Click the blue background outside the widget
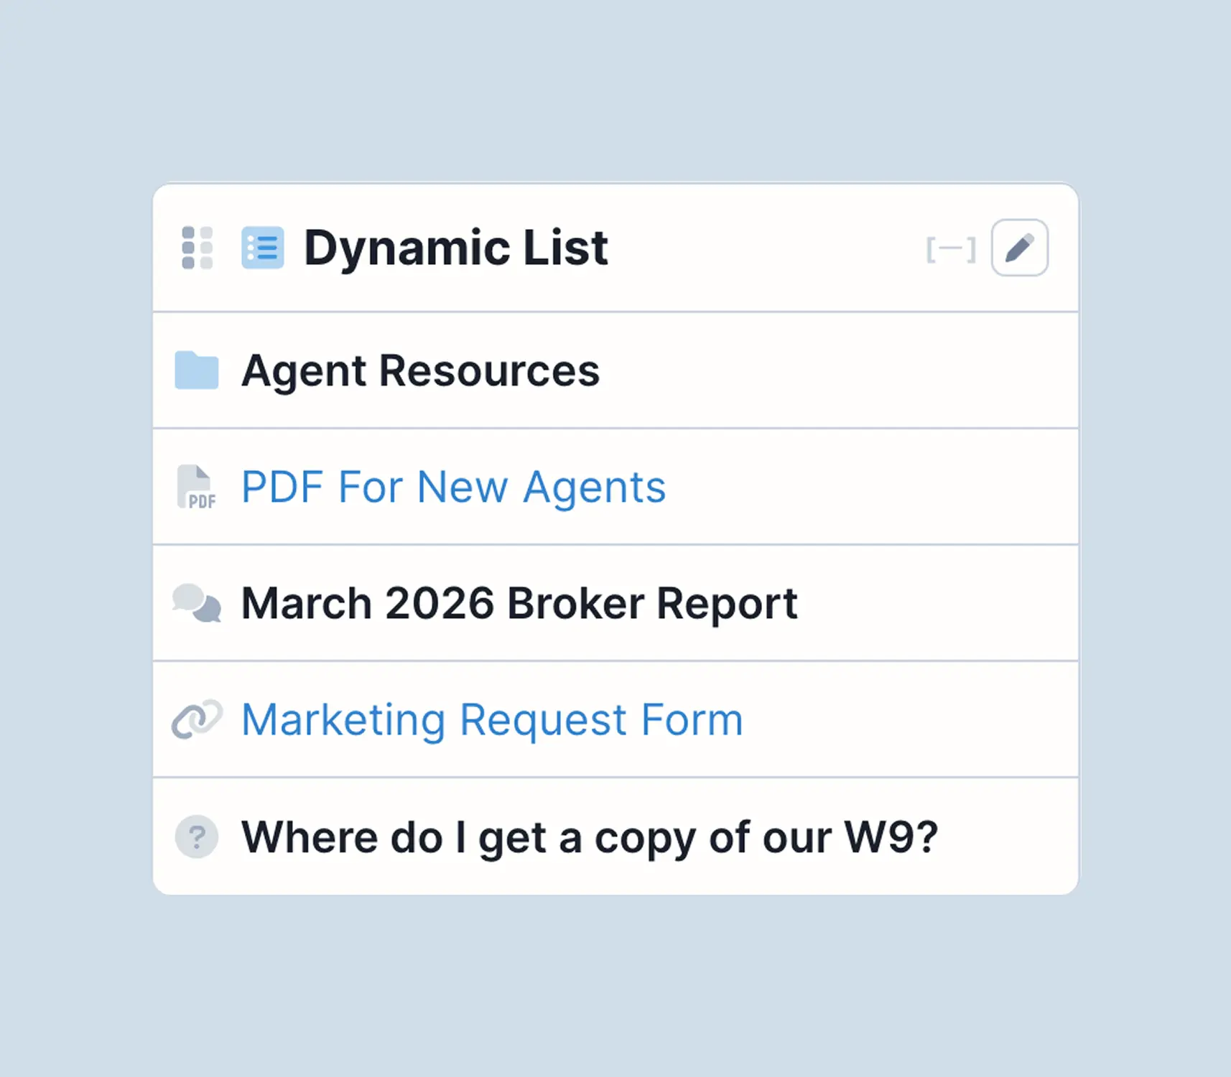The width and height of the screenshot is (1231, 1077). pos(610,86)
